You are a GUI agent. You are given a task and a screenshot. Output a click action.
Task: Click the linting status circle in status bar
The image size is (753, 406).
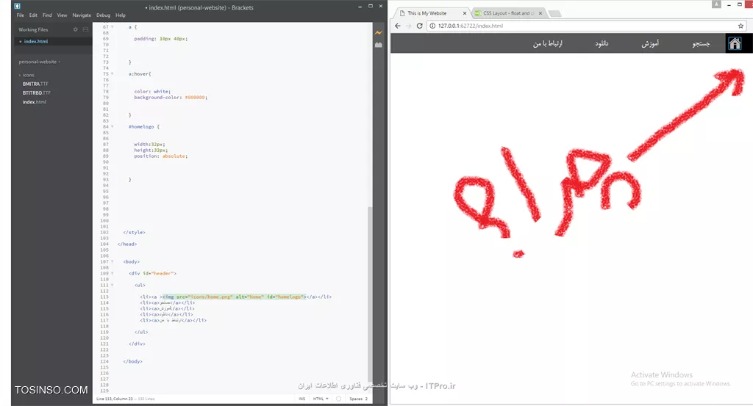pyautogui.click(x=338, y=399)
